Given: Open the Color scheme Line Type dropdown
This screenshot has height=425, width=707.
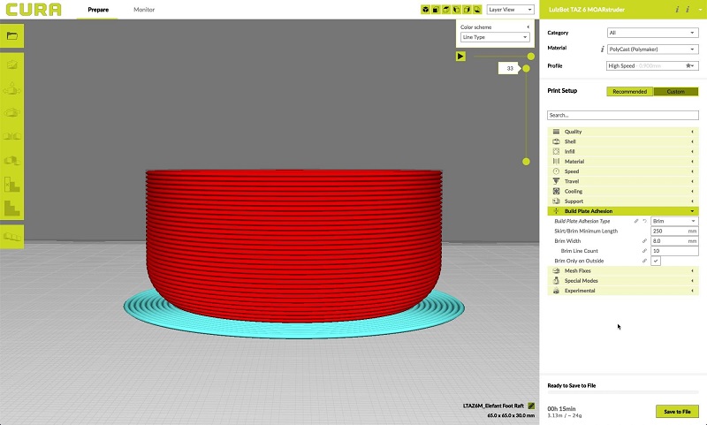Looking at the screenshot, I should [495, 37].
